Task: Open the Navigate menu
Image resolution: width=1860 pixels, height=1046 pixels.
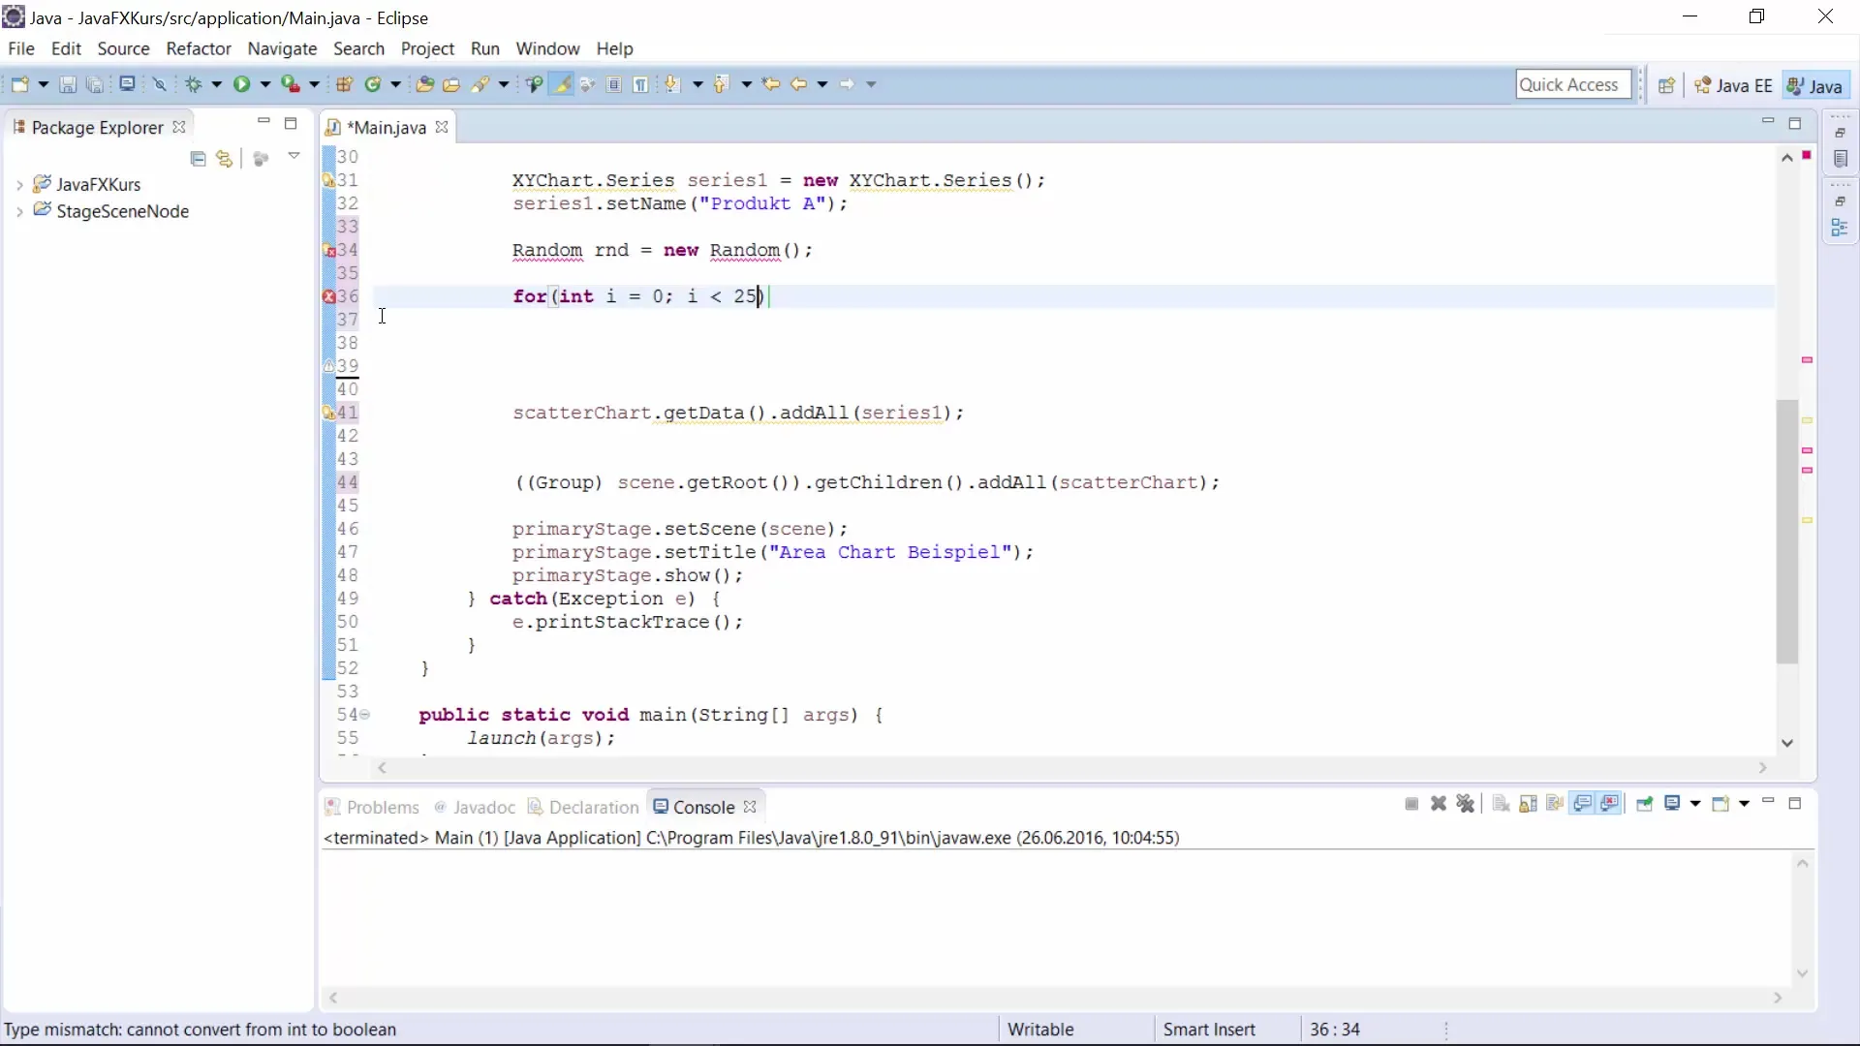Action: coord(282,48)
